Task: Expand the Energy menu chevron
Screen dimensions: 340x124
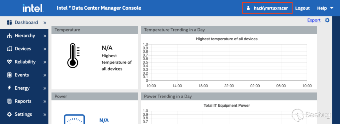Action: click(x=45, y=88)
